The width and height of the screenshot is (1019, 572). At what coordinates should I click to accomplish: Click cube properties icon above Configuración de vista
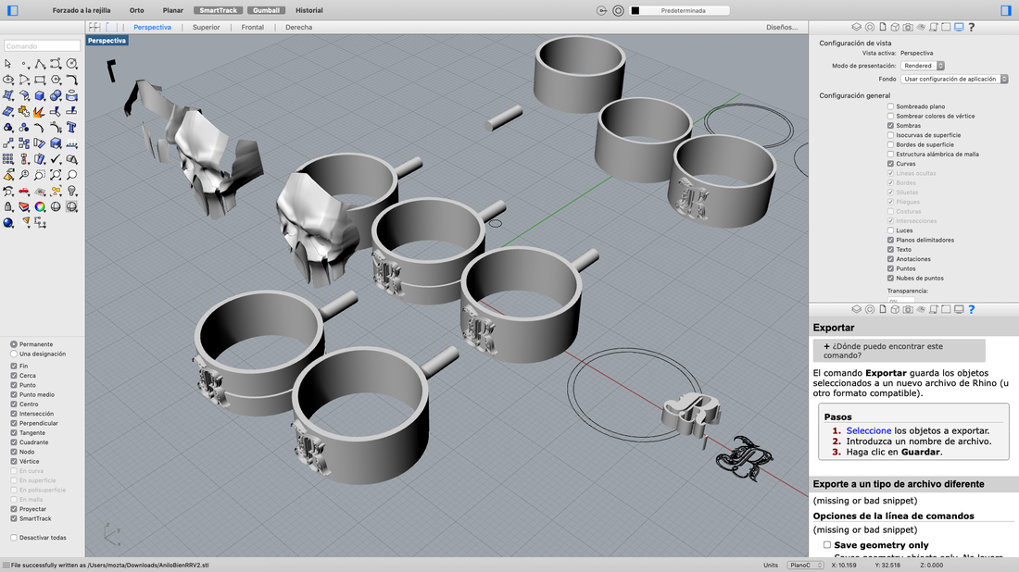tap(895, 27)
